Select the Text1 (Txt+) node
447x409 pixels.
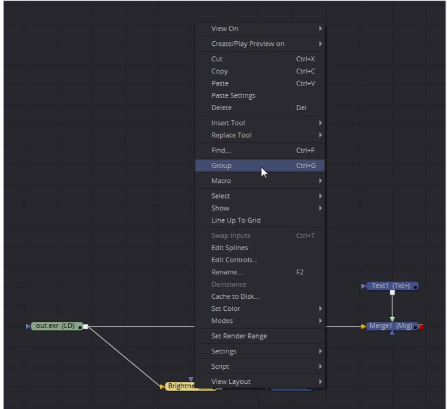click(x=391, y=286)
